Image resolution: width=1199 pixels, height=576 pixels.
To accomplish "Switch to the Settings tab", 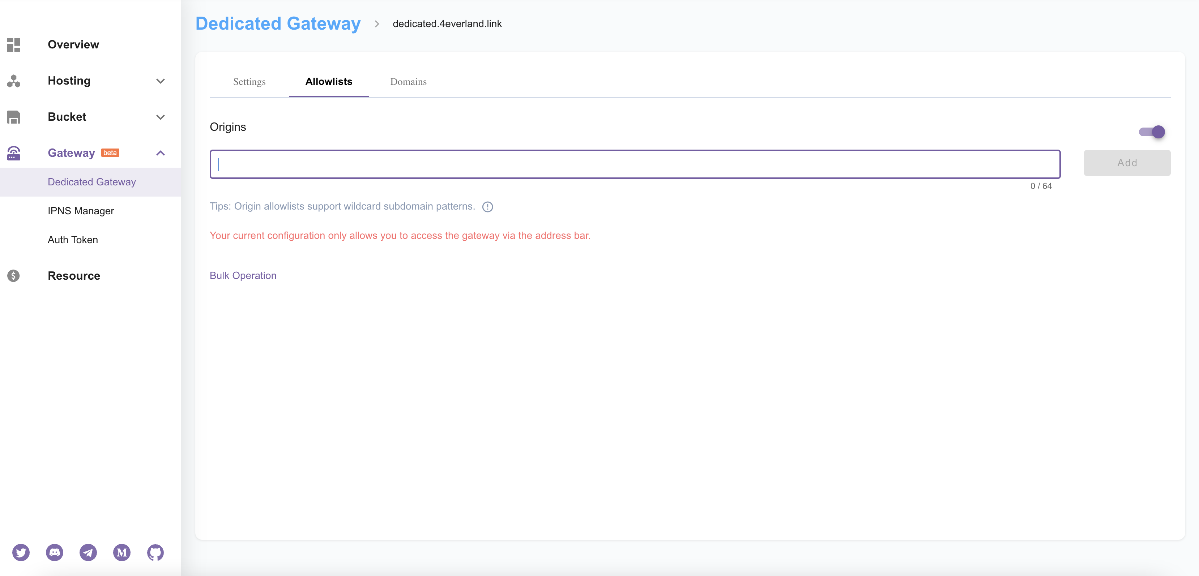I will tap(249, 82).
